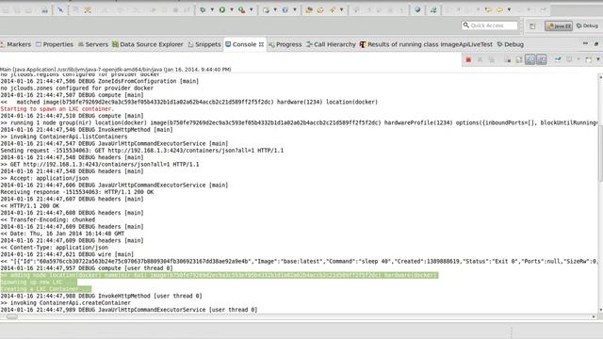Viewport: 603px width, 339px height.
Task: Maximize the console panel
Action: (596, 44)
